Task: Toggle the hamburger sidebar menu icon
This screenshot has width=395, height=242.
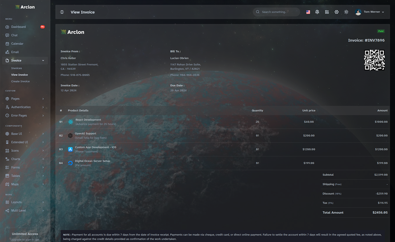Action: point(62,12)
